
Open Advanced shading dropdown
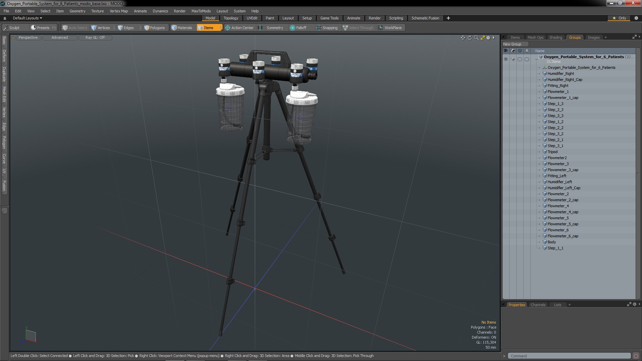tap(60, 37)
